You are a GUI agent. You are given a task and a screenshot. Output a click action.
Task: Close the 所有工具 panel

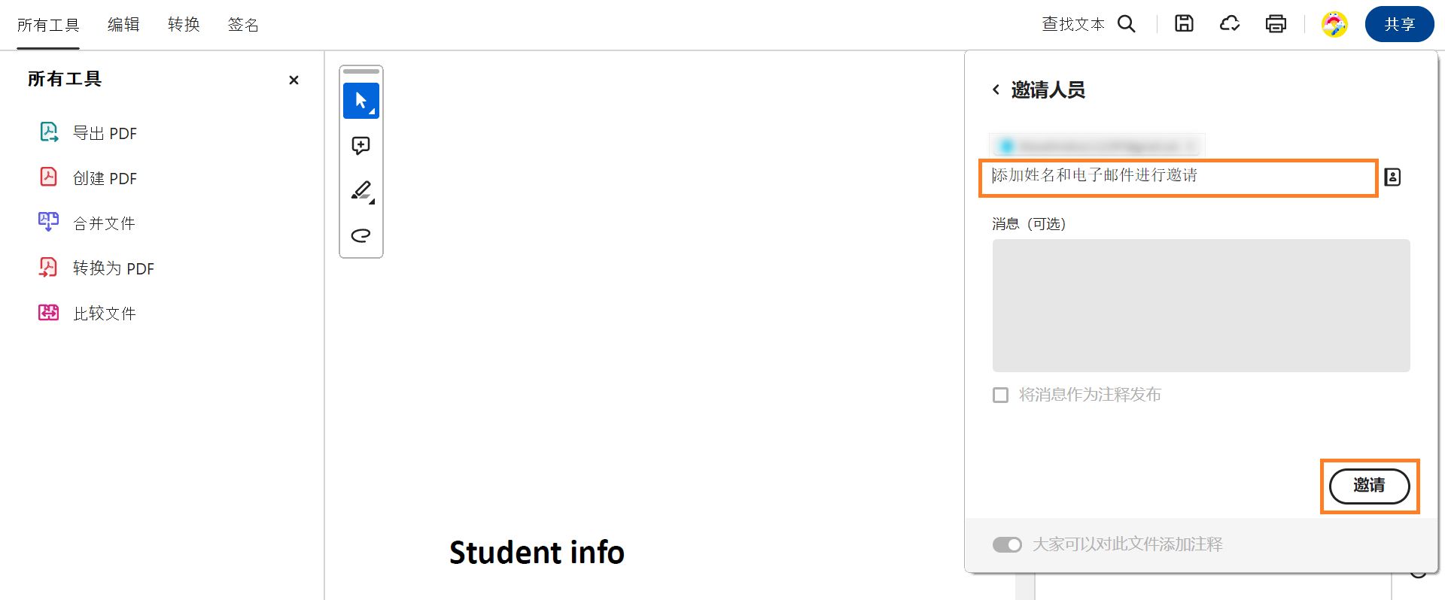pyautogui.click(x=294, y=80)
